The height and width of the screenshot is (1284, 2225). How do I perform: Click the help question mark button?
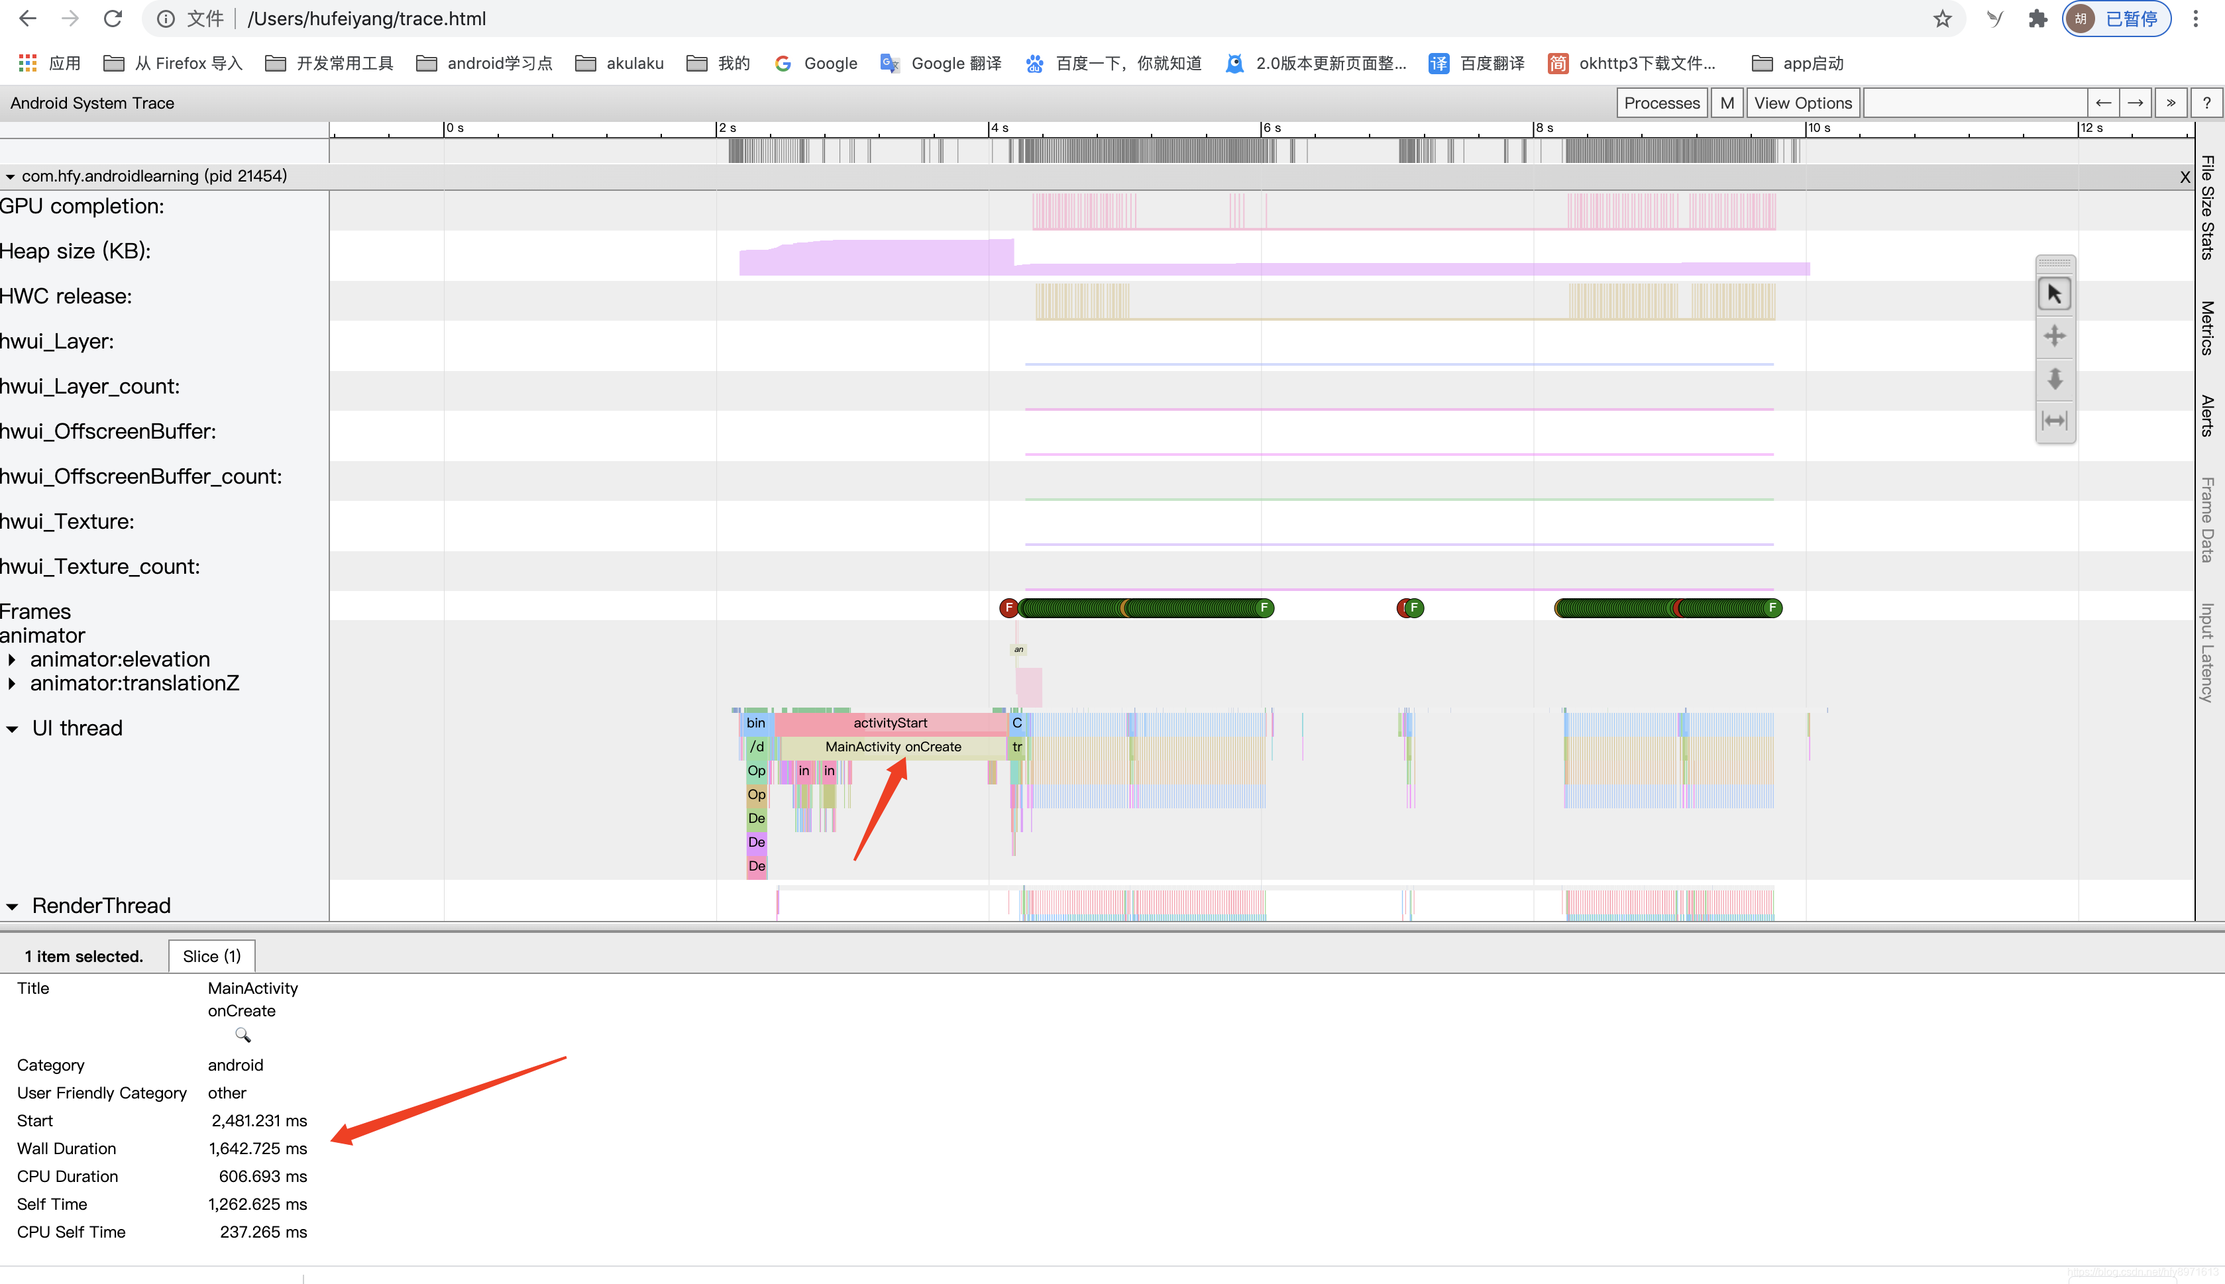click(x=2206, y=103)
